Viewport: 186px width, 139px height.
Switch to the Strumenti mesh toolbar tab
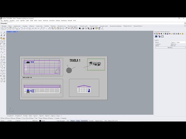click(103, 26)
